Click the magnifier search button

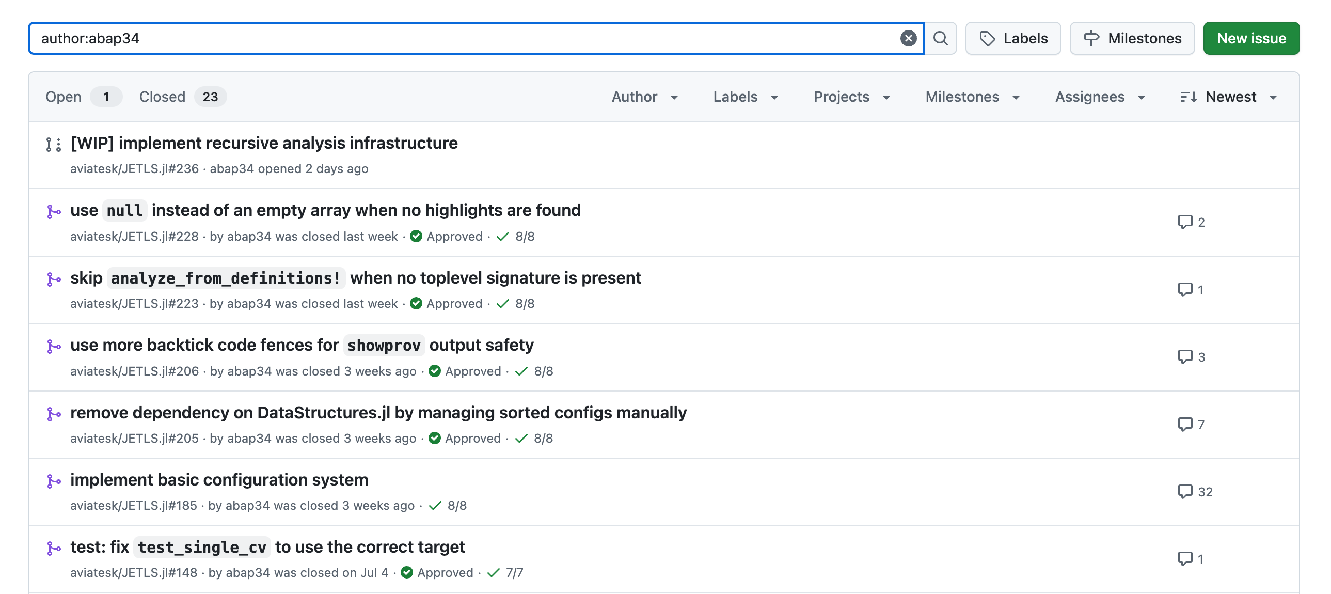tap(940, 38)
